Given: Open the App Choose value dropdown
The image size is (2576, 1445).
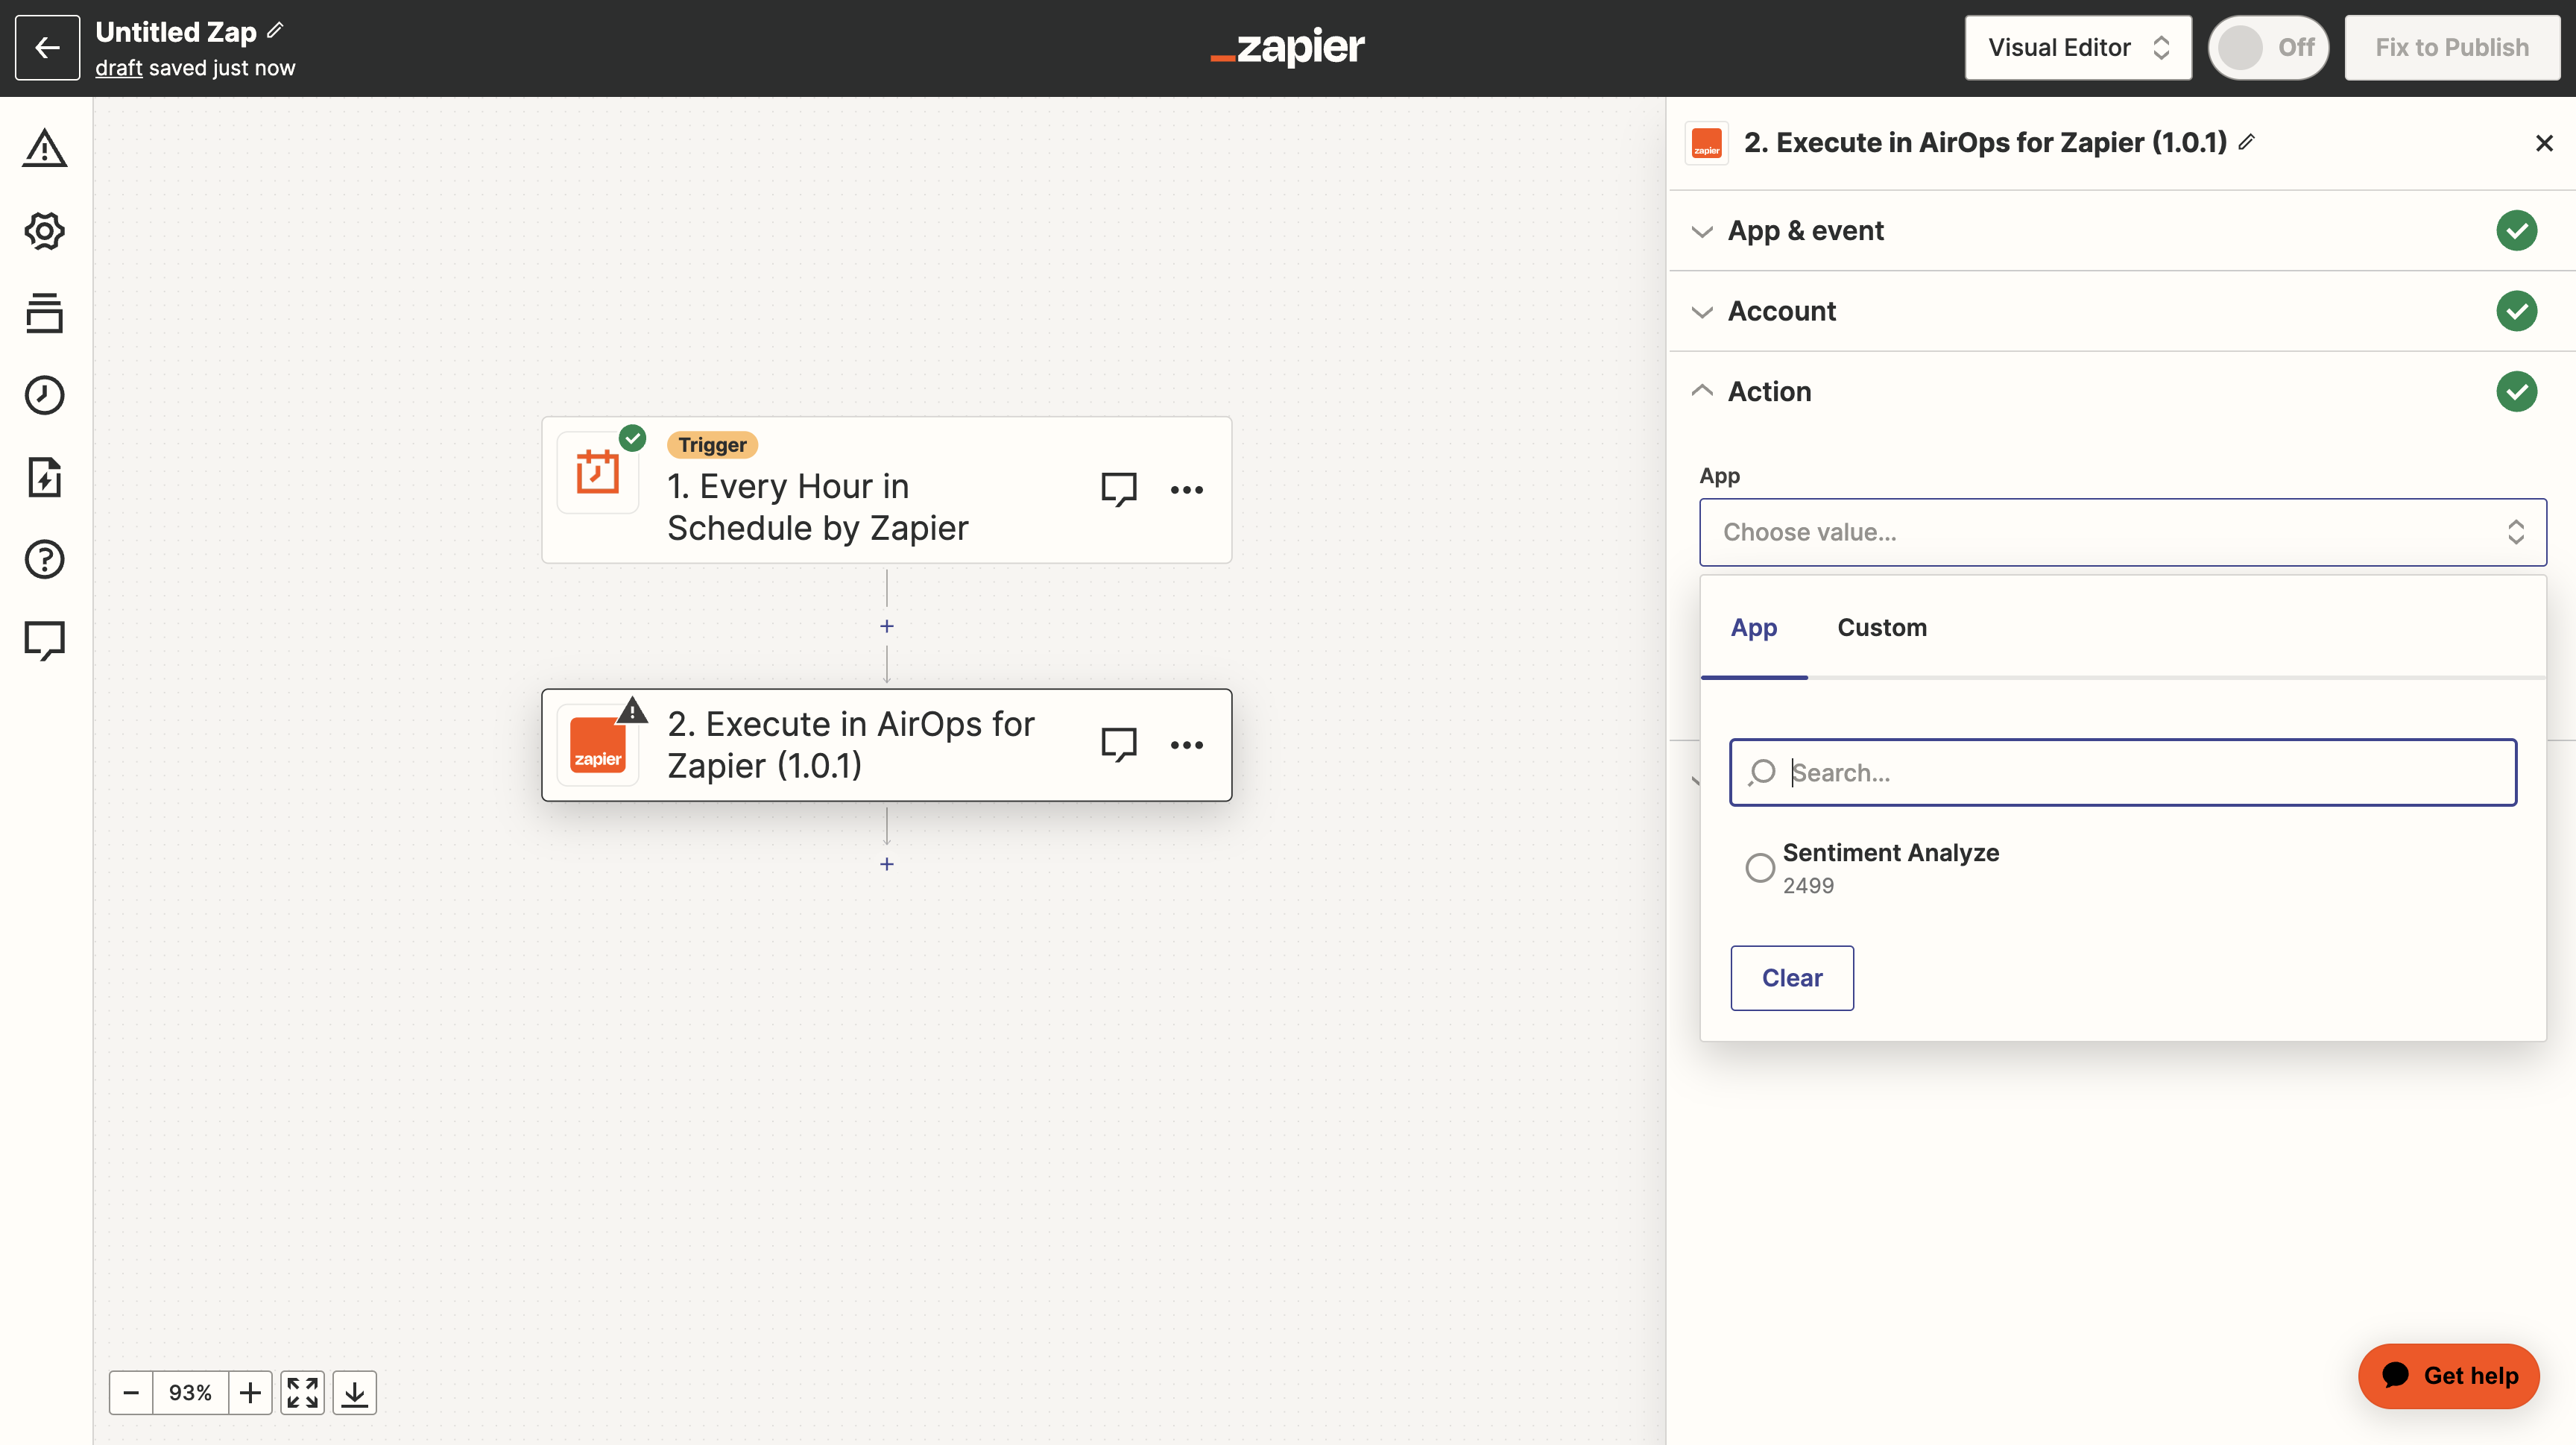Looking at the screenshot, I should point(2122,532).
